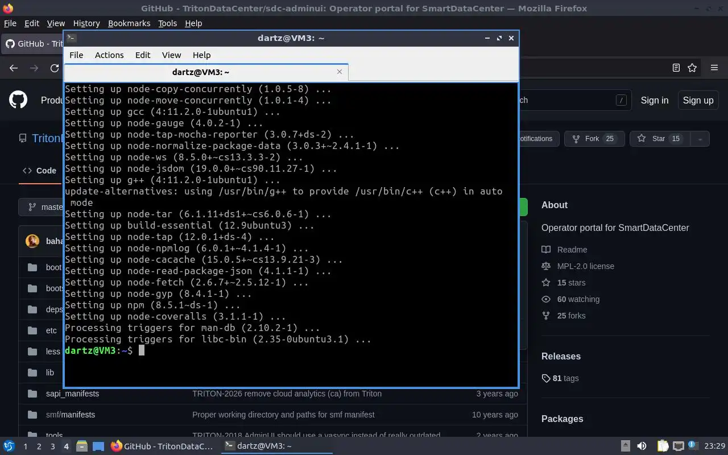Expand the Star lists dropdown arrow
Viewport: 728px width, 455px height.
click(700, 139)
